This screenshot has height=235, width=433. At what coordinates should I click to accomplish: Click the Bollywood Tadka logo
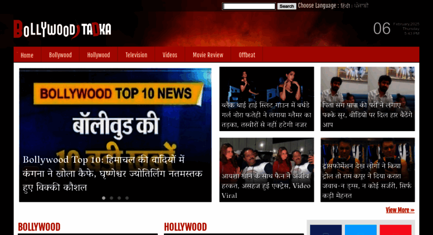[x=62, y=29]
